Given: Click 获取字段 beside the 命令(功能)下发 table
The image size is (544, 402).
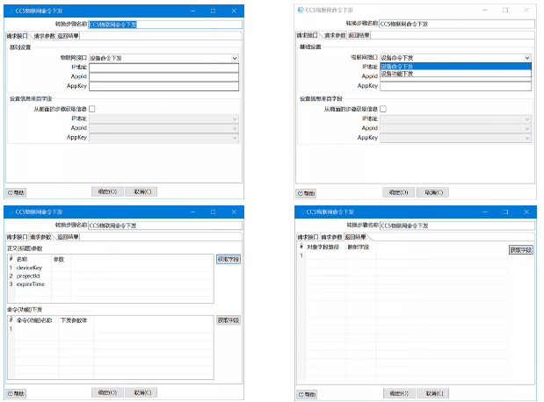Looking at the screenshot, I should point(228,320).
